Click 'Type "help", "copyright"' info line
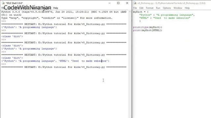 [57, 18]
